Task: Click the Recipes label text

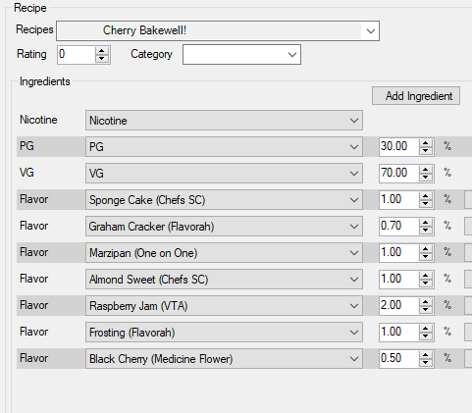Action: [34, 29]
